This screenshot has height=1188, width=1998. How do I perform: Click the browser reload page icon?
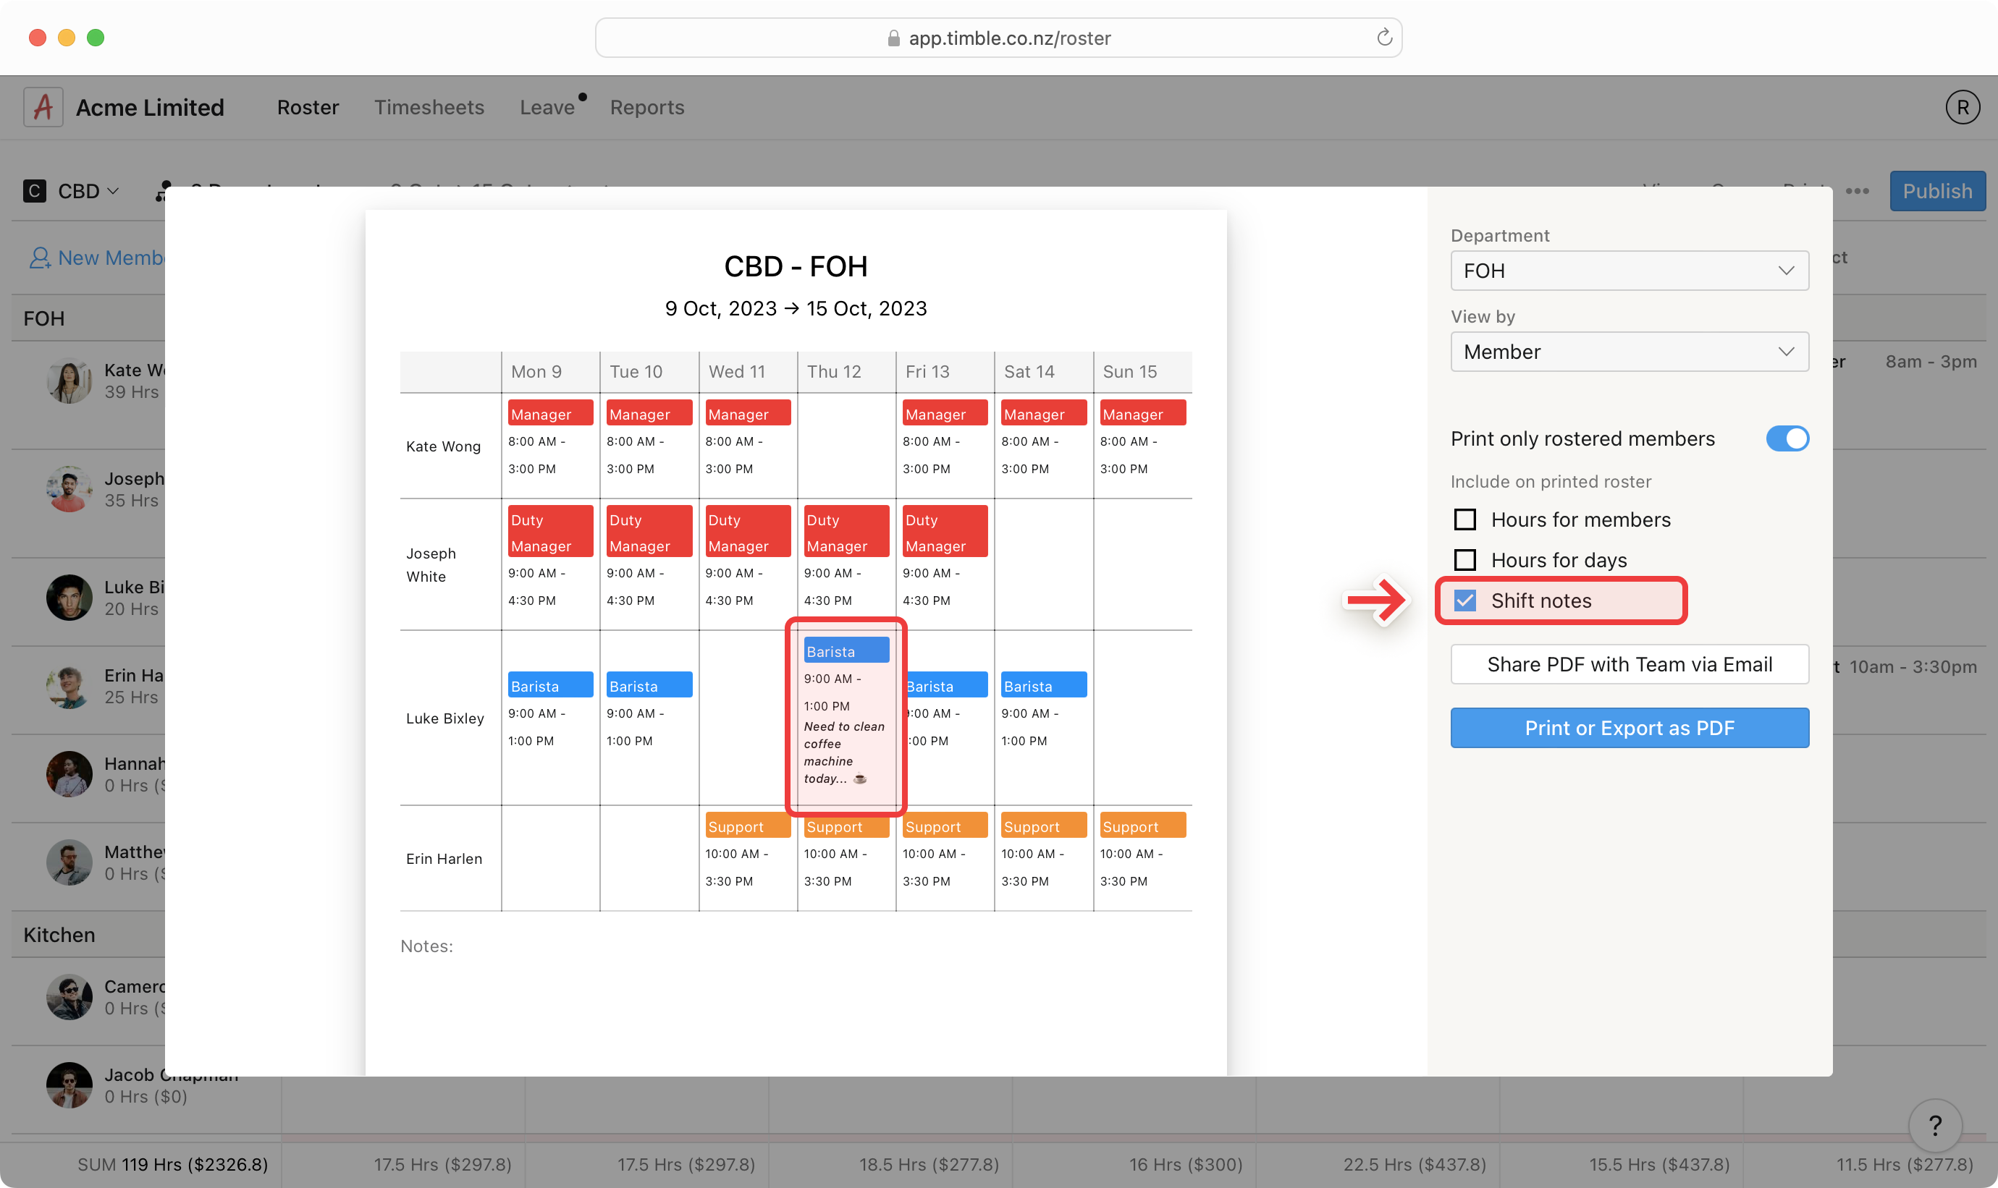(1384, 38)
